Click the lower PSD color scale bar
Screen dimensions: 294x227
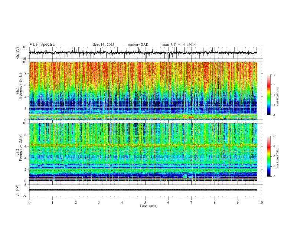pyautogui.click(x=269, y=156)
